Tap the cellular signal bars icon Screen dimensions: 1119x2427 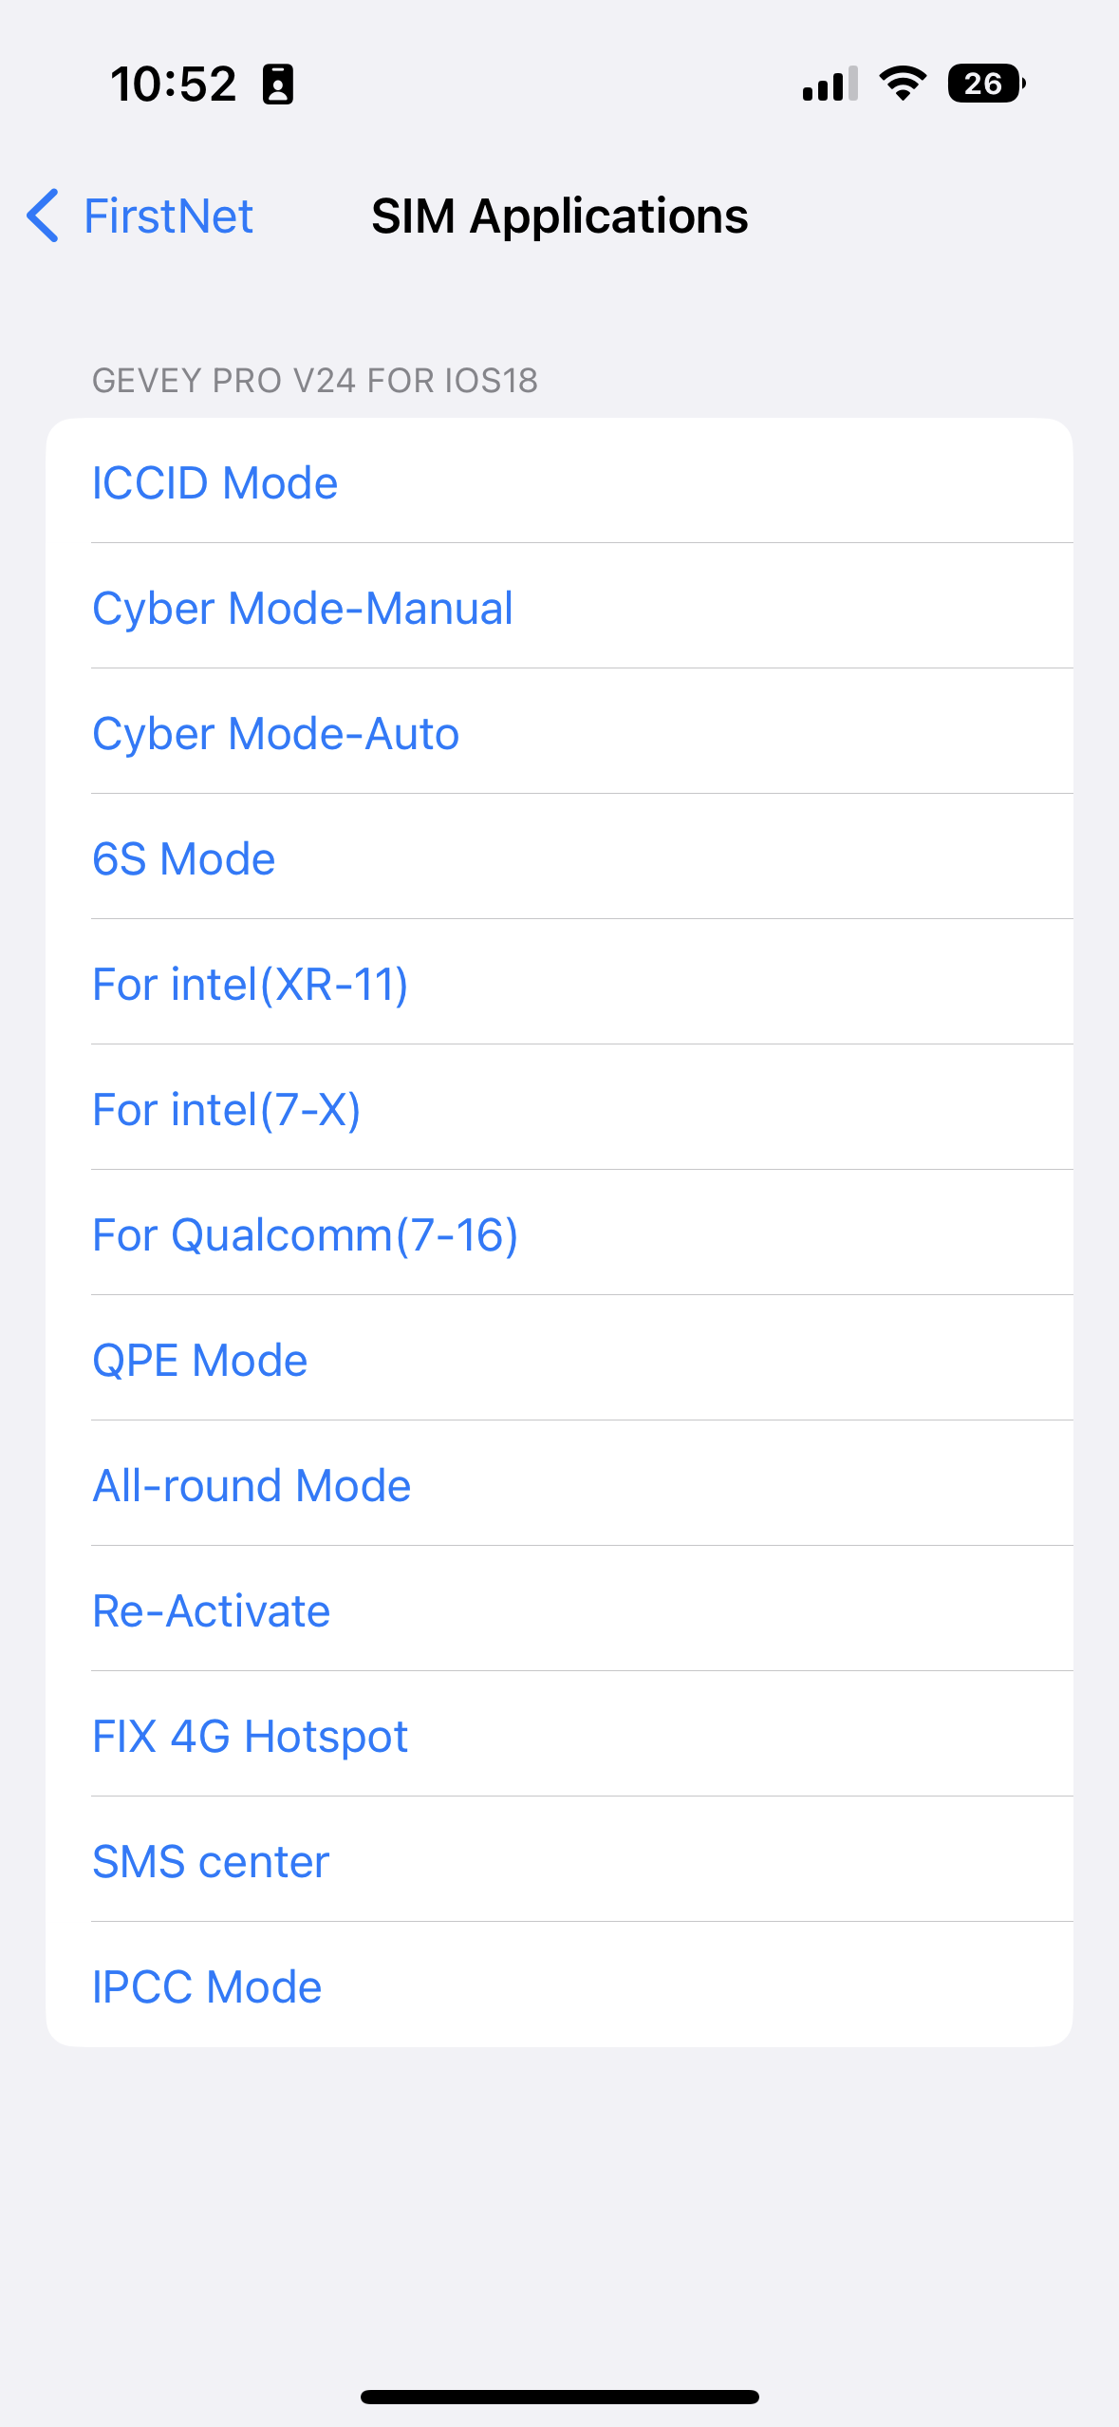click(830, 84)
